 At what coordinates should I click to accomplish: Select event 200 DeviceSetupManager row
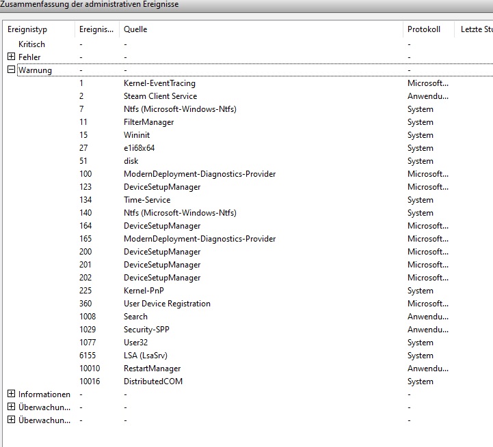pos(248,252)
